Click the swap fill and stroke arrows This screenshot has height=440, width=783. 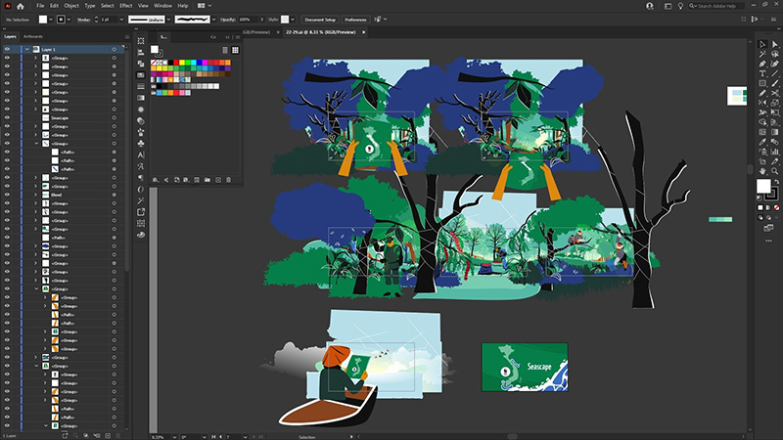(776, 181)
